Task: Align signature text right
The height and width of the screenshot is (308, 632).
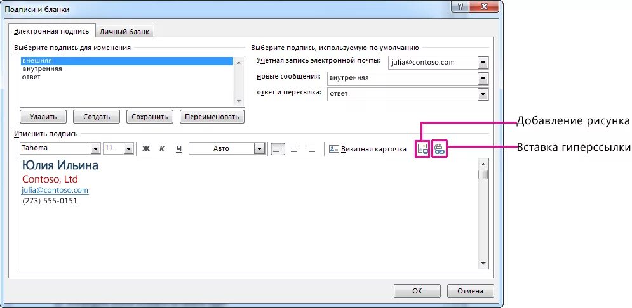Action: [x=311, y=149]
